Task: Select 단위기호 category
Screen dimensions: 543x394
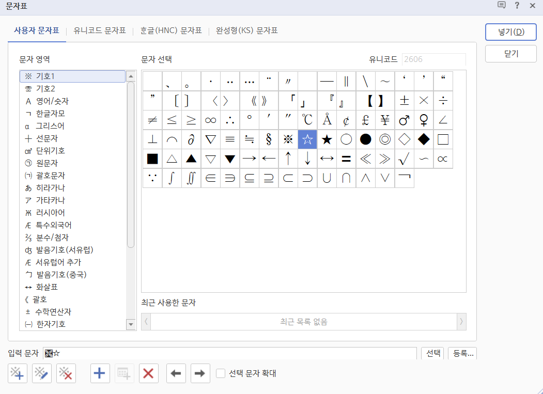Action: point(72,151)
